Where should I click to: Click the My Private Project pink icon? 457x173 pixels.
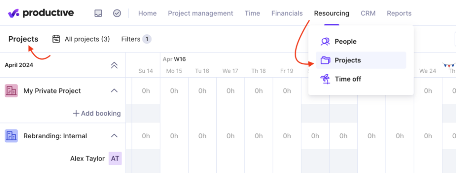(x=11, y=91)
